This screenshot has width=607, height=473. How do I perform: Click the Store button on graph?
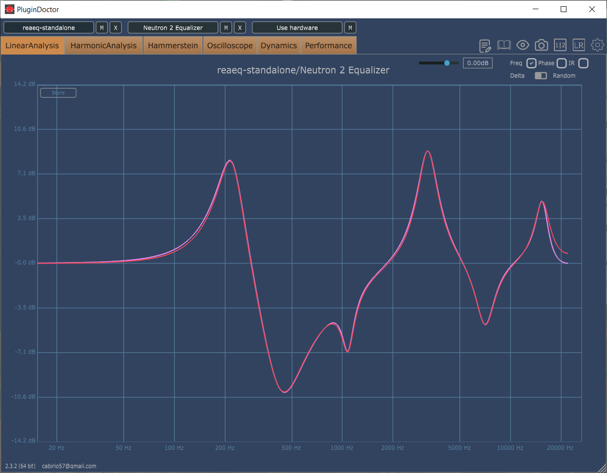58,93
